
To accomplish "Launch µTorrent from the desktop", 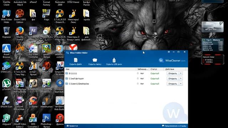I will 6,85.
